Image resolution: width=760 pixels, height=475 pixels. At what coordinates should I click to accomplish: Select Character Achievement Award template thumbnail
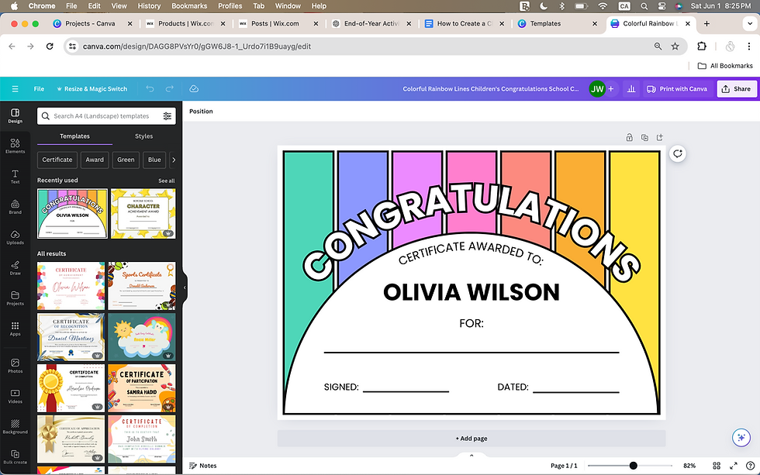[143, 214]
